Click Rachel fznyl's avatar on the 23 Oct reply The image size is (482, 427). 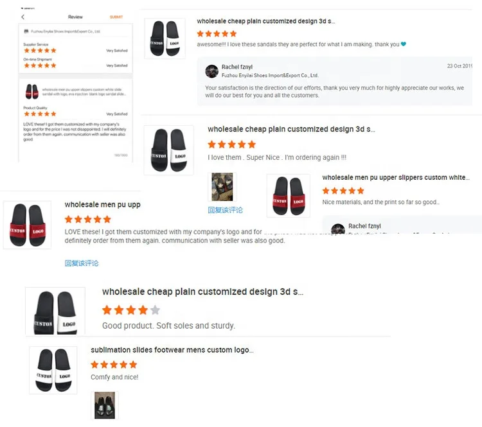pos(211,71)
